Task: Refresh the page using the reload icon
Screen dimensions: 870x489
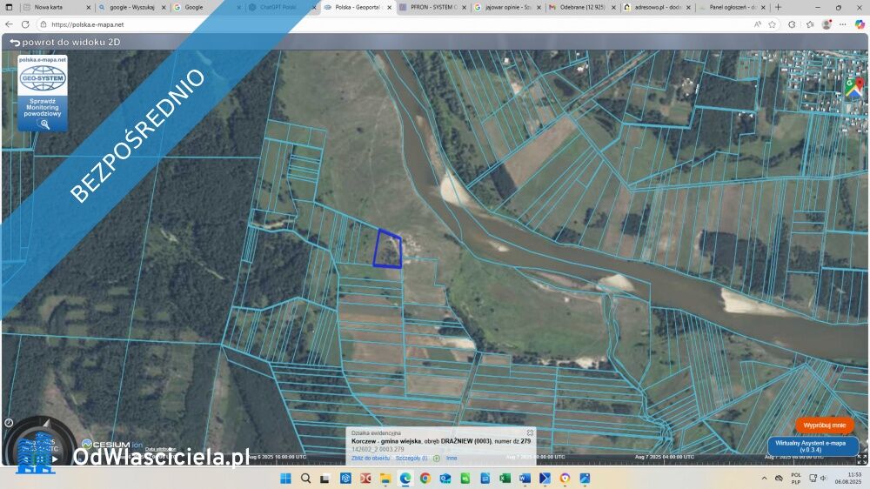Action: pos(25,24)
